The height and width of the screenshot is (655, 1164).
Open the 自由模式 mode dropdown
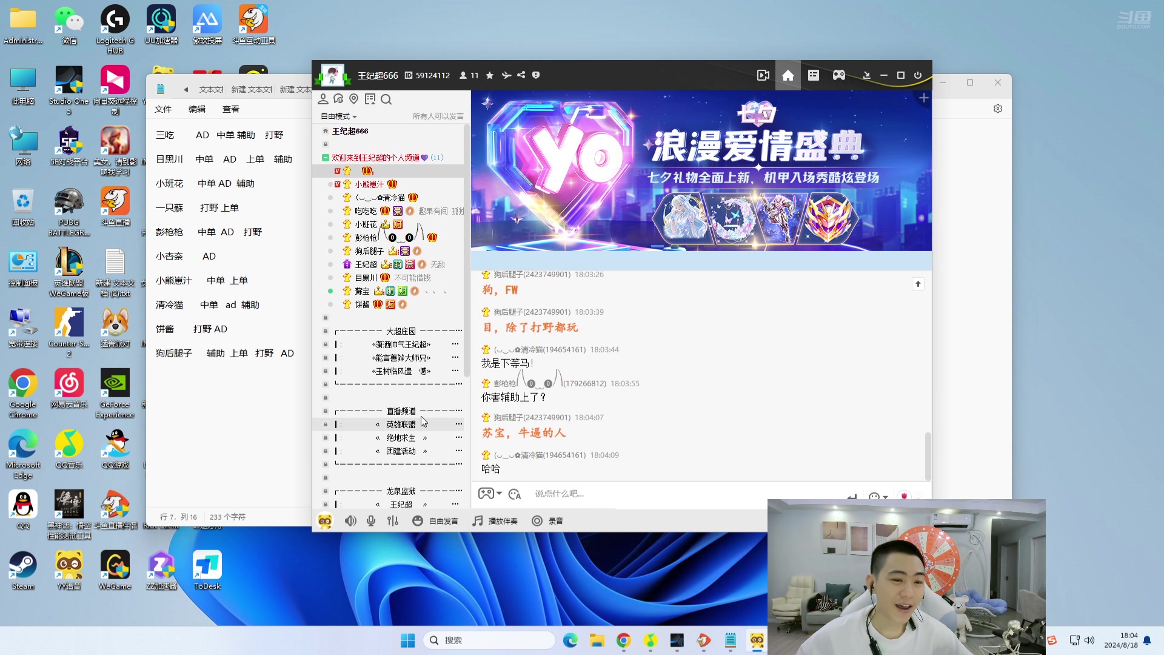point(338,116)
